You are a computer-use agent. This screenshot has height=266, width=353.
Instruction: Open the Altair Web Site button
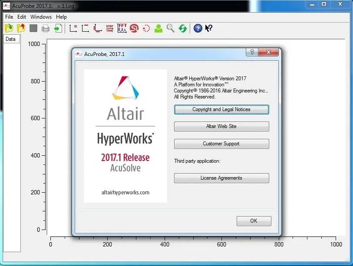(221, 126)
